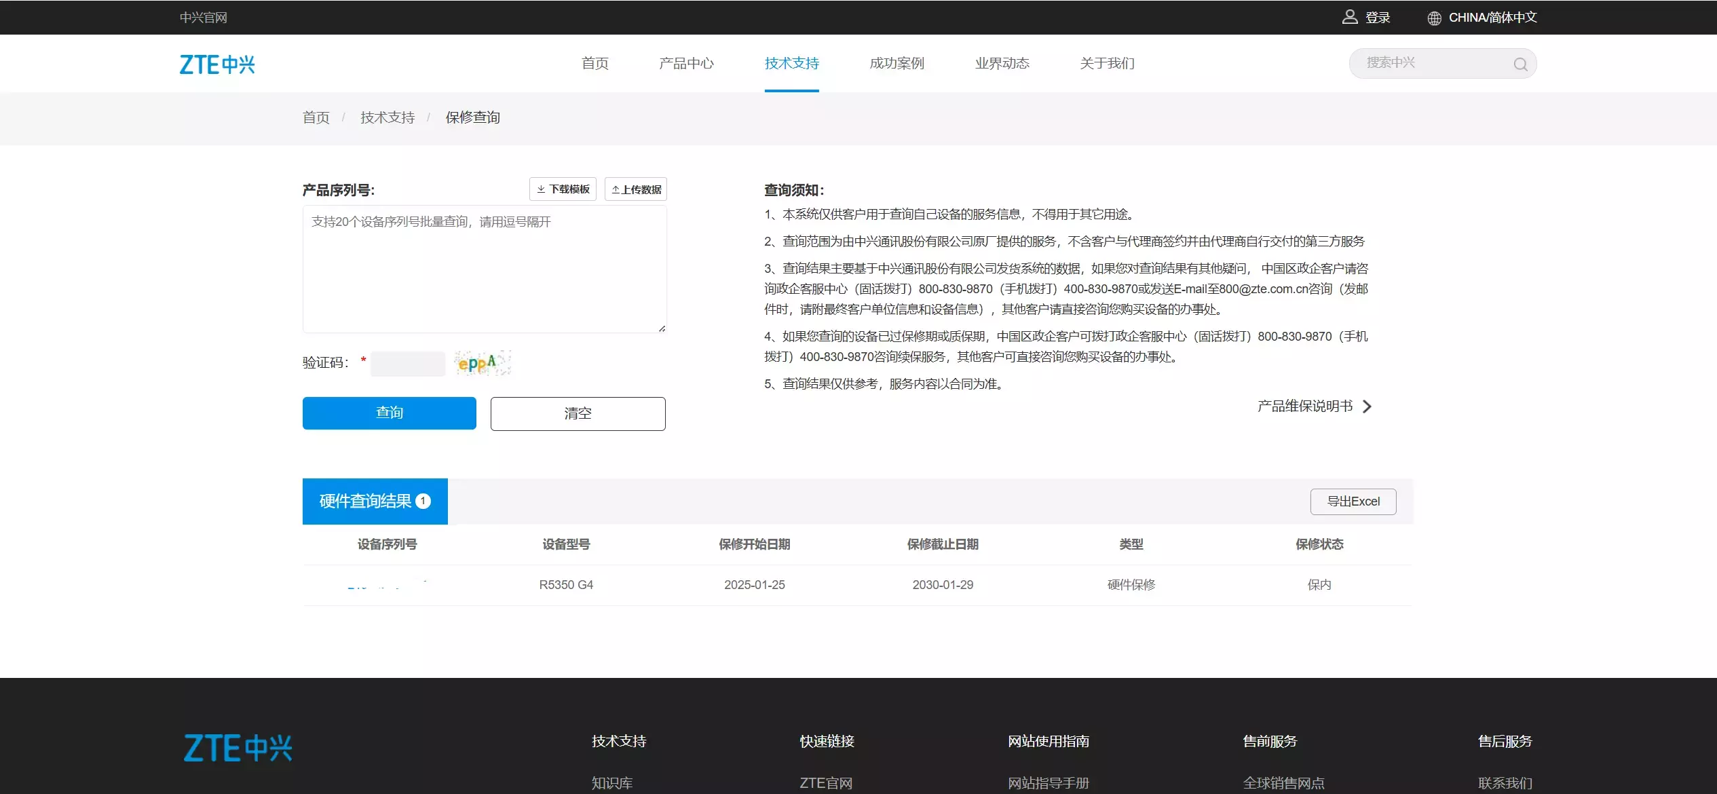This screenshot has height=794, width=1717.
Task: Select the 技术支持 navigation tab
Action: (x=791, y=63)
